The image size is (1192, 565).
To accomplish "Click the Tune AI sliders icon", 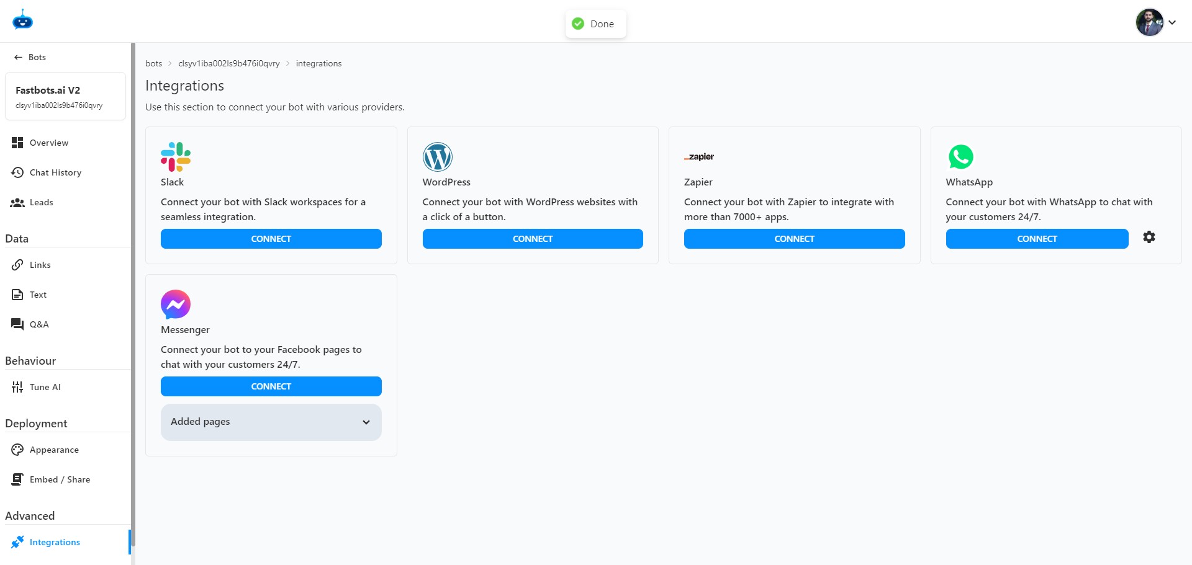I will pyautogui.click(x=17, y=387).
